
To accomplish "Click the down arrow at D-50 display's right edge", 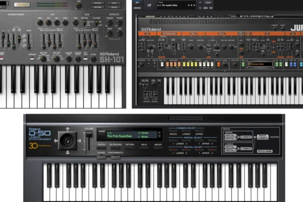I will point(159,136).
